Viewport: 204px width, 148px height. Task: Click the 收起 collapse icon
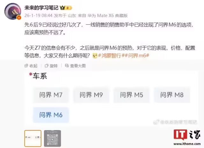(26, 66)
